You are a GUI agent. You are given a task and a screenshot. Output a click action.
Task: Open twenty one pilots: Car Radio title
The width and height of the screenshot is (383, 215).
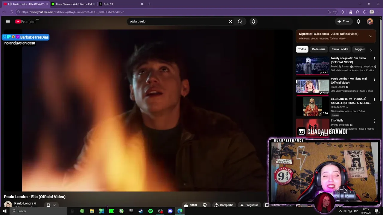point(348,60)
